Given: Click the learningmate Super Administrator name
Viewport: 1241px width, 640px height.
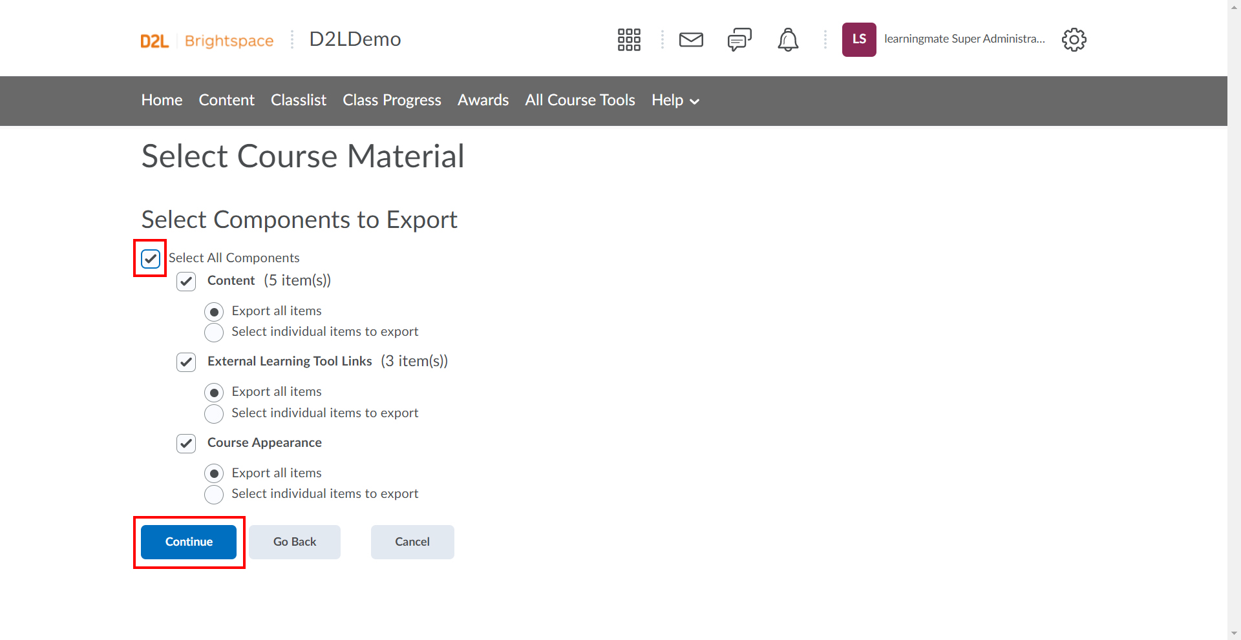Looking at the screenshot, I should click(x=964, y=39).
